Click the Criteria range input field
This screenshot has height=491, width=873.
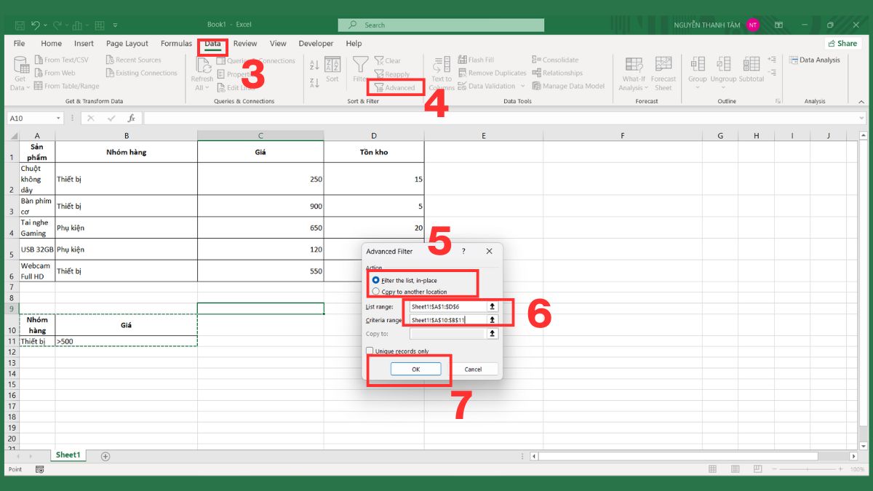pyautogui.click(x=447, y=320)
